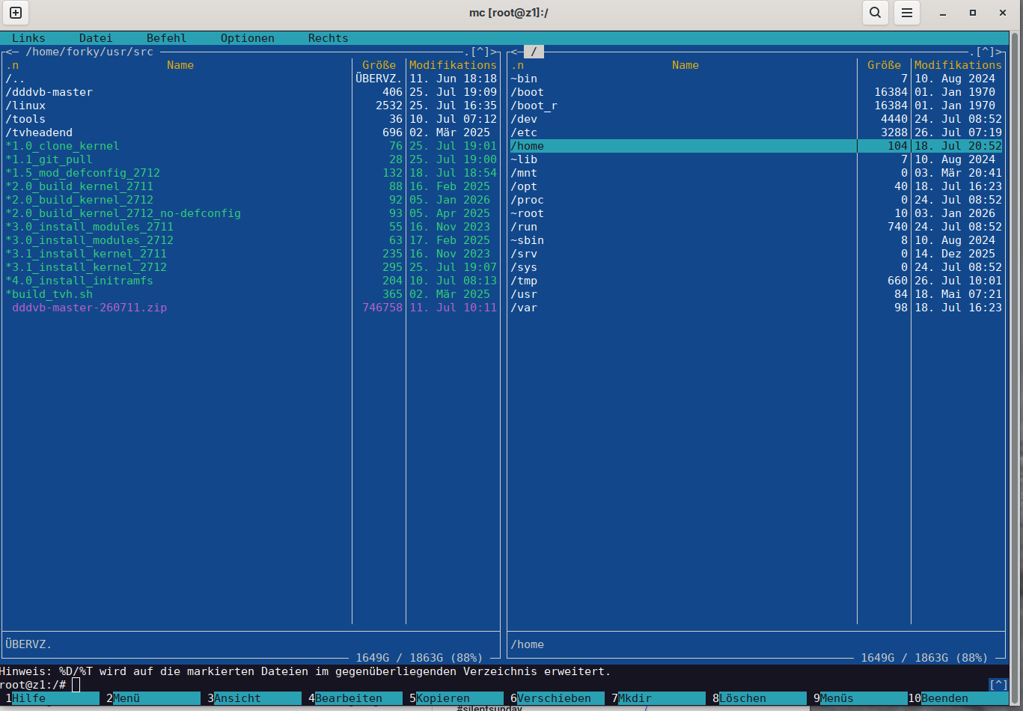This screenshot has height=711, width=1023.
Task: Open the Datei menu
Action: (96, 38)
